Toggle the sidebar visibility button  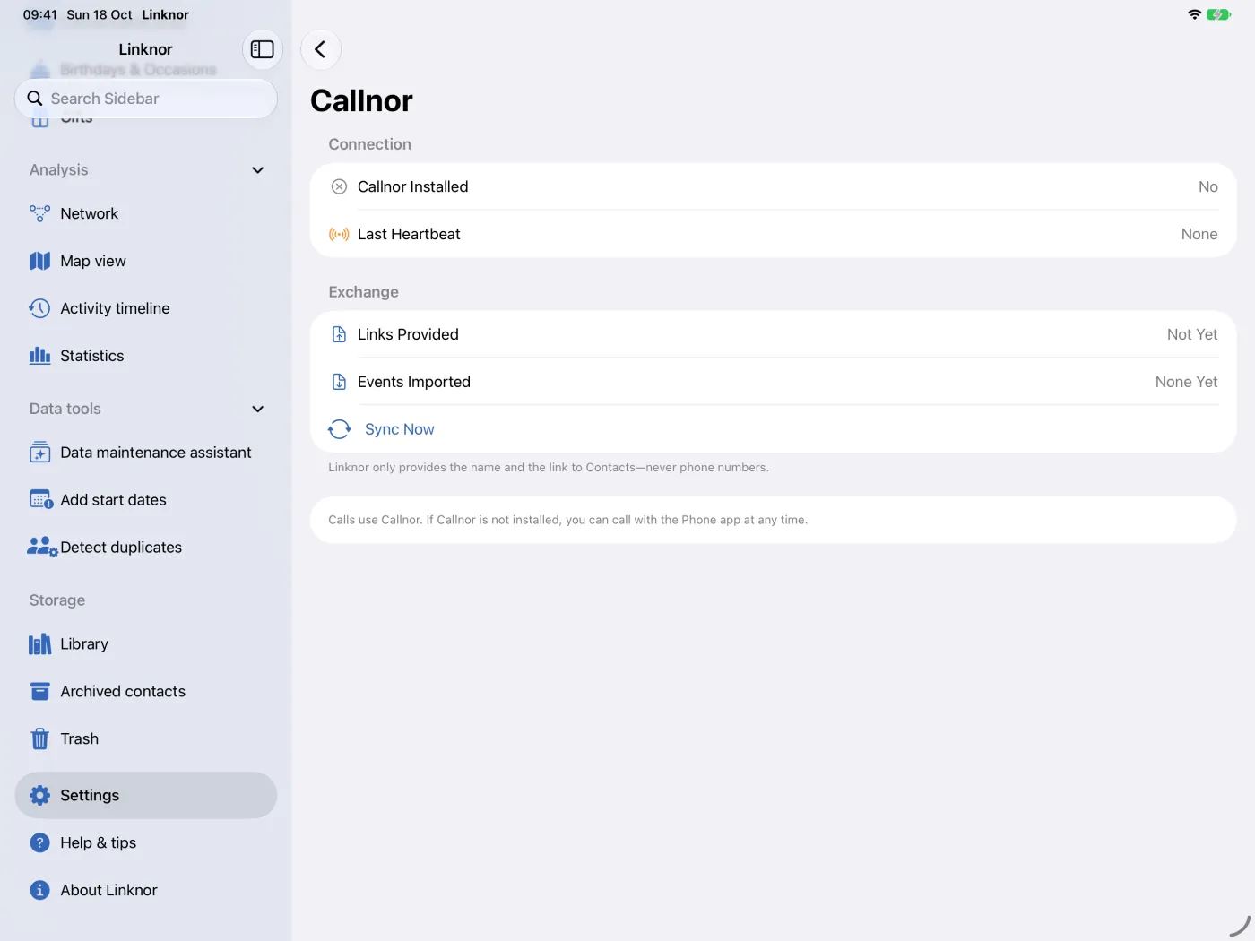[262, 49]
